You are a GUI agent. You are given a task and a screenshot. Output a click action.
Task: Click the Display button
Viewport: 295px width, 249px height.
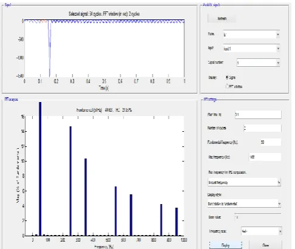225,245
